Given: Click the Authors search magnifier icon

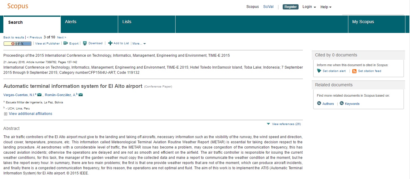Looking at the screenshot, I should point(319,103).
